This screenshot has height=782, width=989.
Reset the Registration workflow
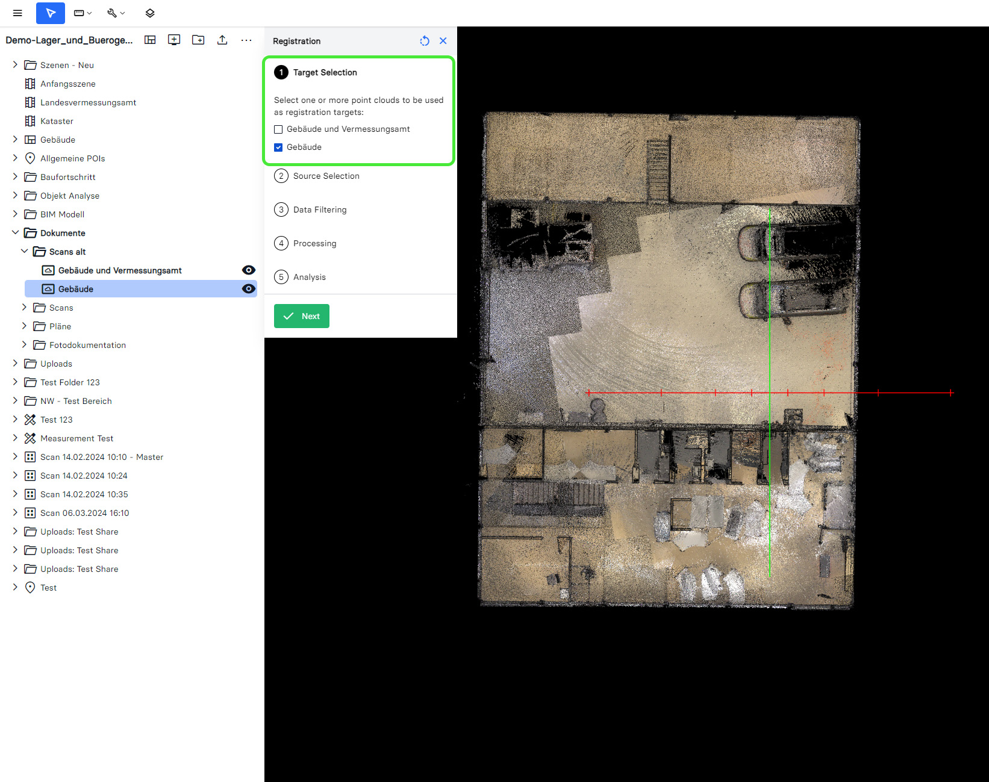tap(425, 41)
